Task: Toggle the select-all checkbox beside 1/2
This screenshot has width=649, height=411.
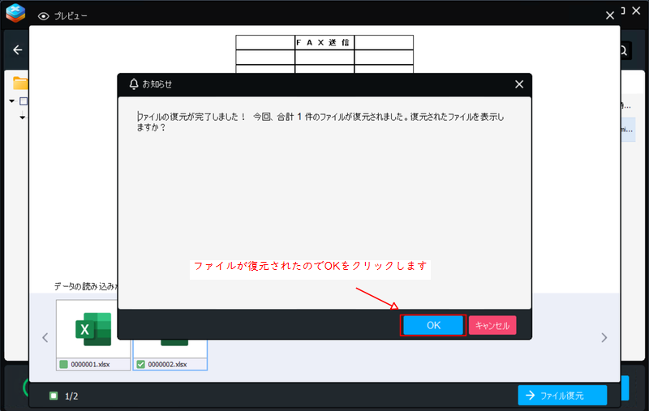Action: click(54, 396)
